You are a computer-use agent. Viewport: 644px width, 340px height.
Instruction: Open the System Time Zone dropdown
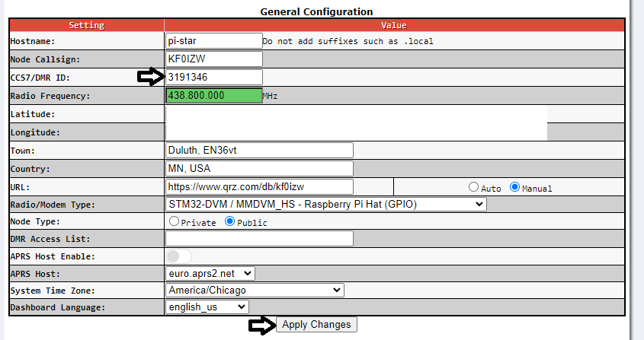(x=255, y=290)
